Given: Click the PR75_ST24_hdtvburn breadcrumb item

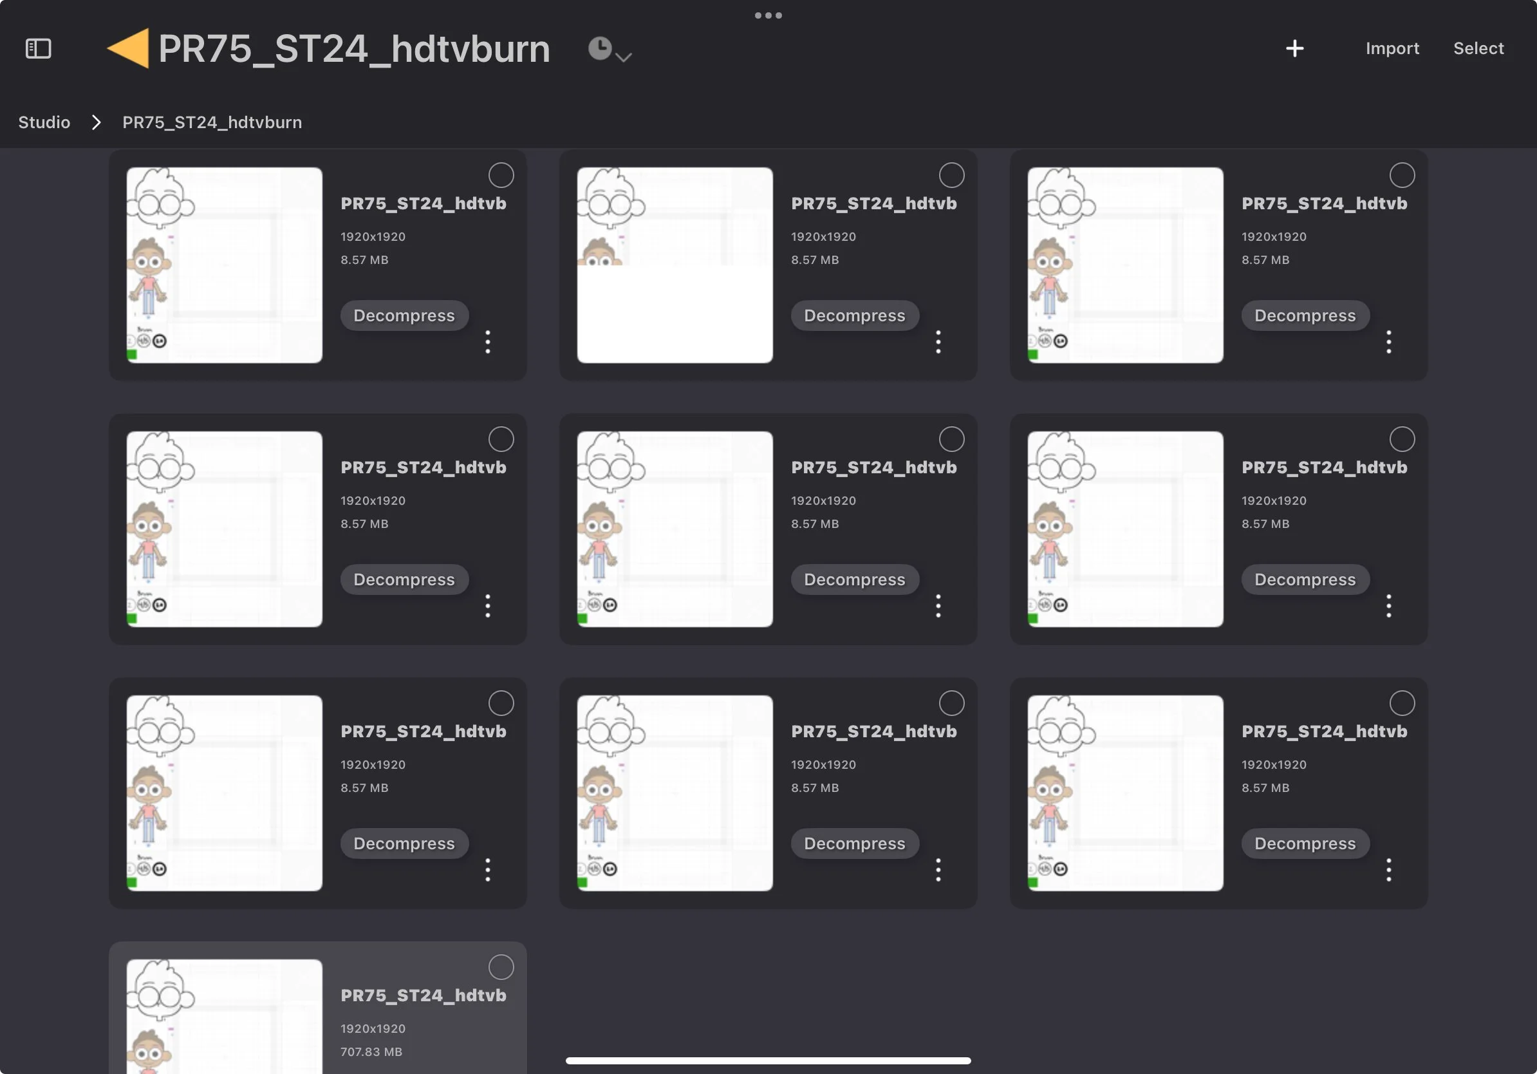Looking at the screenshot, I should coord(212,122).
